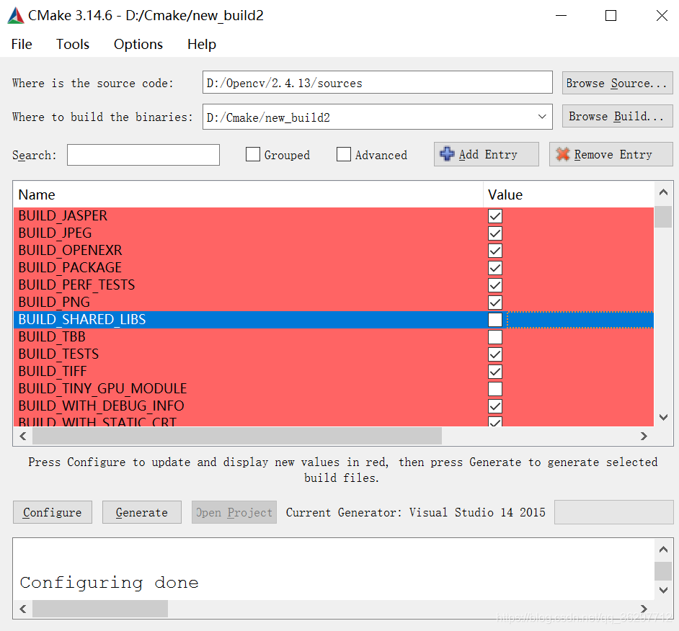Screen dimensions: 679x631
Task: Uncheck the BUILD_OPENEXR option
Action: coord(495,251)
